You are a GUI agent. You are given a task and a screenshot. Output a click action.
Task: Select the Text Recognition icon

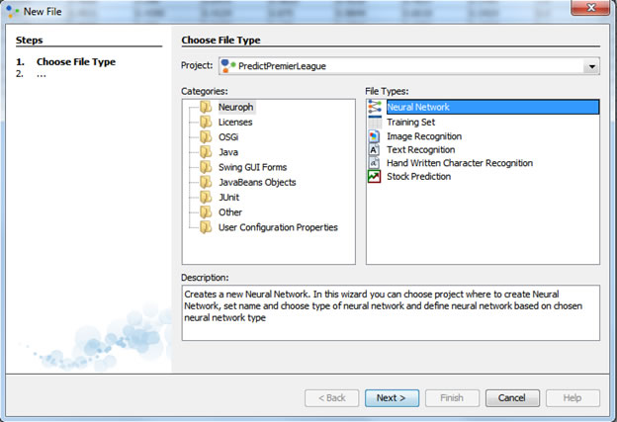(x=375, y=150)
